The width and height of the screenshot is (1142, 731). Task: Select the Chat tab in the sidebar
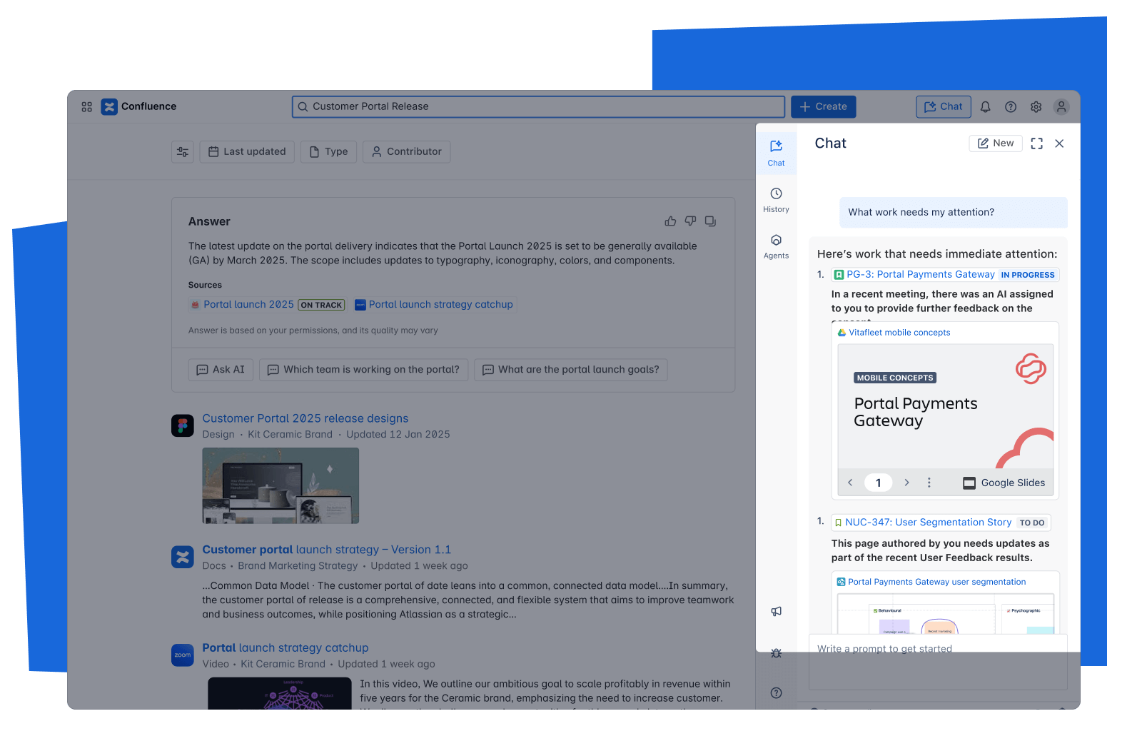pyautogui.click(x=776, y=151)
